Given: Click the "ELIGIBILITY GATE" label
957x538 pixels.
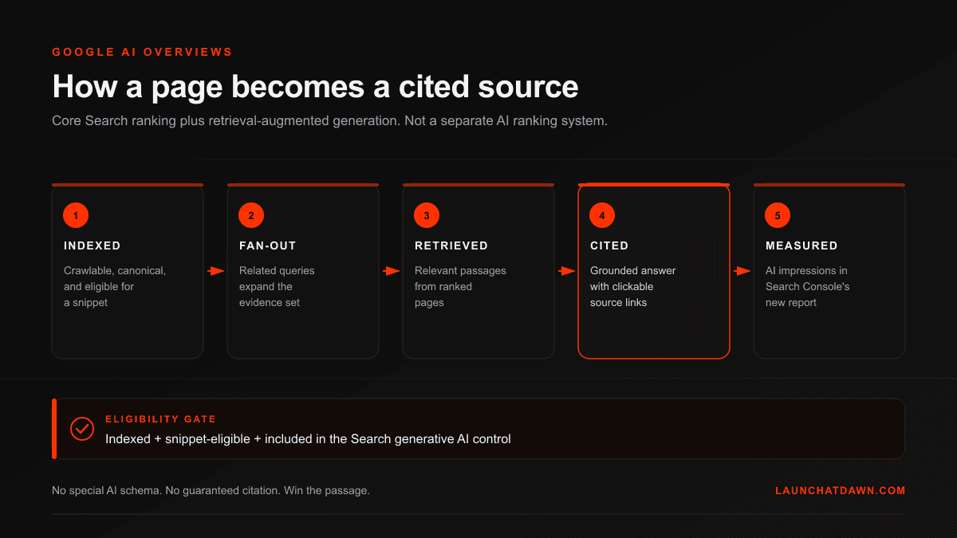Looking at the screenshot, I should 160,419.
